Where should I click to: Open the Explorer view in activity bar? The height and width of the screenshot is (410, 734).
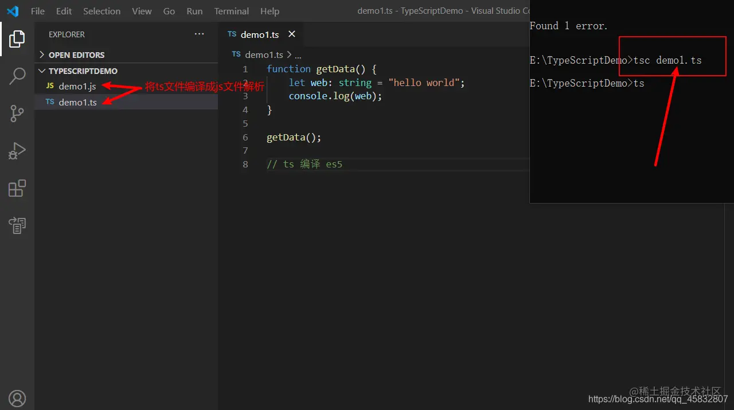point(17,39)
